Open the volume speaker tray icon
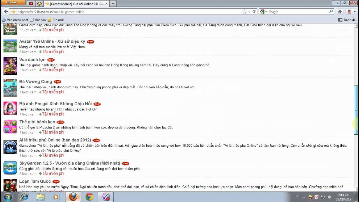The height and width of the screenshot is (202, 359). (x=329, y=197)
